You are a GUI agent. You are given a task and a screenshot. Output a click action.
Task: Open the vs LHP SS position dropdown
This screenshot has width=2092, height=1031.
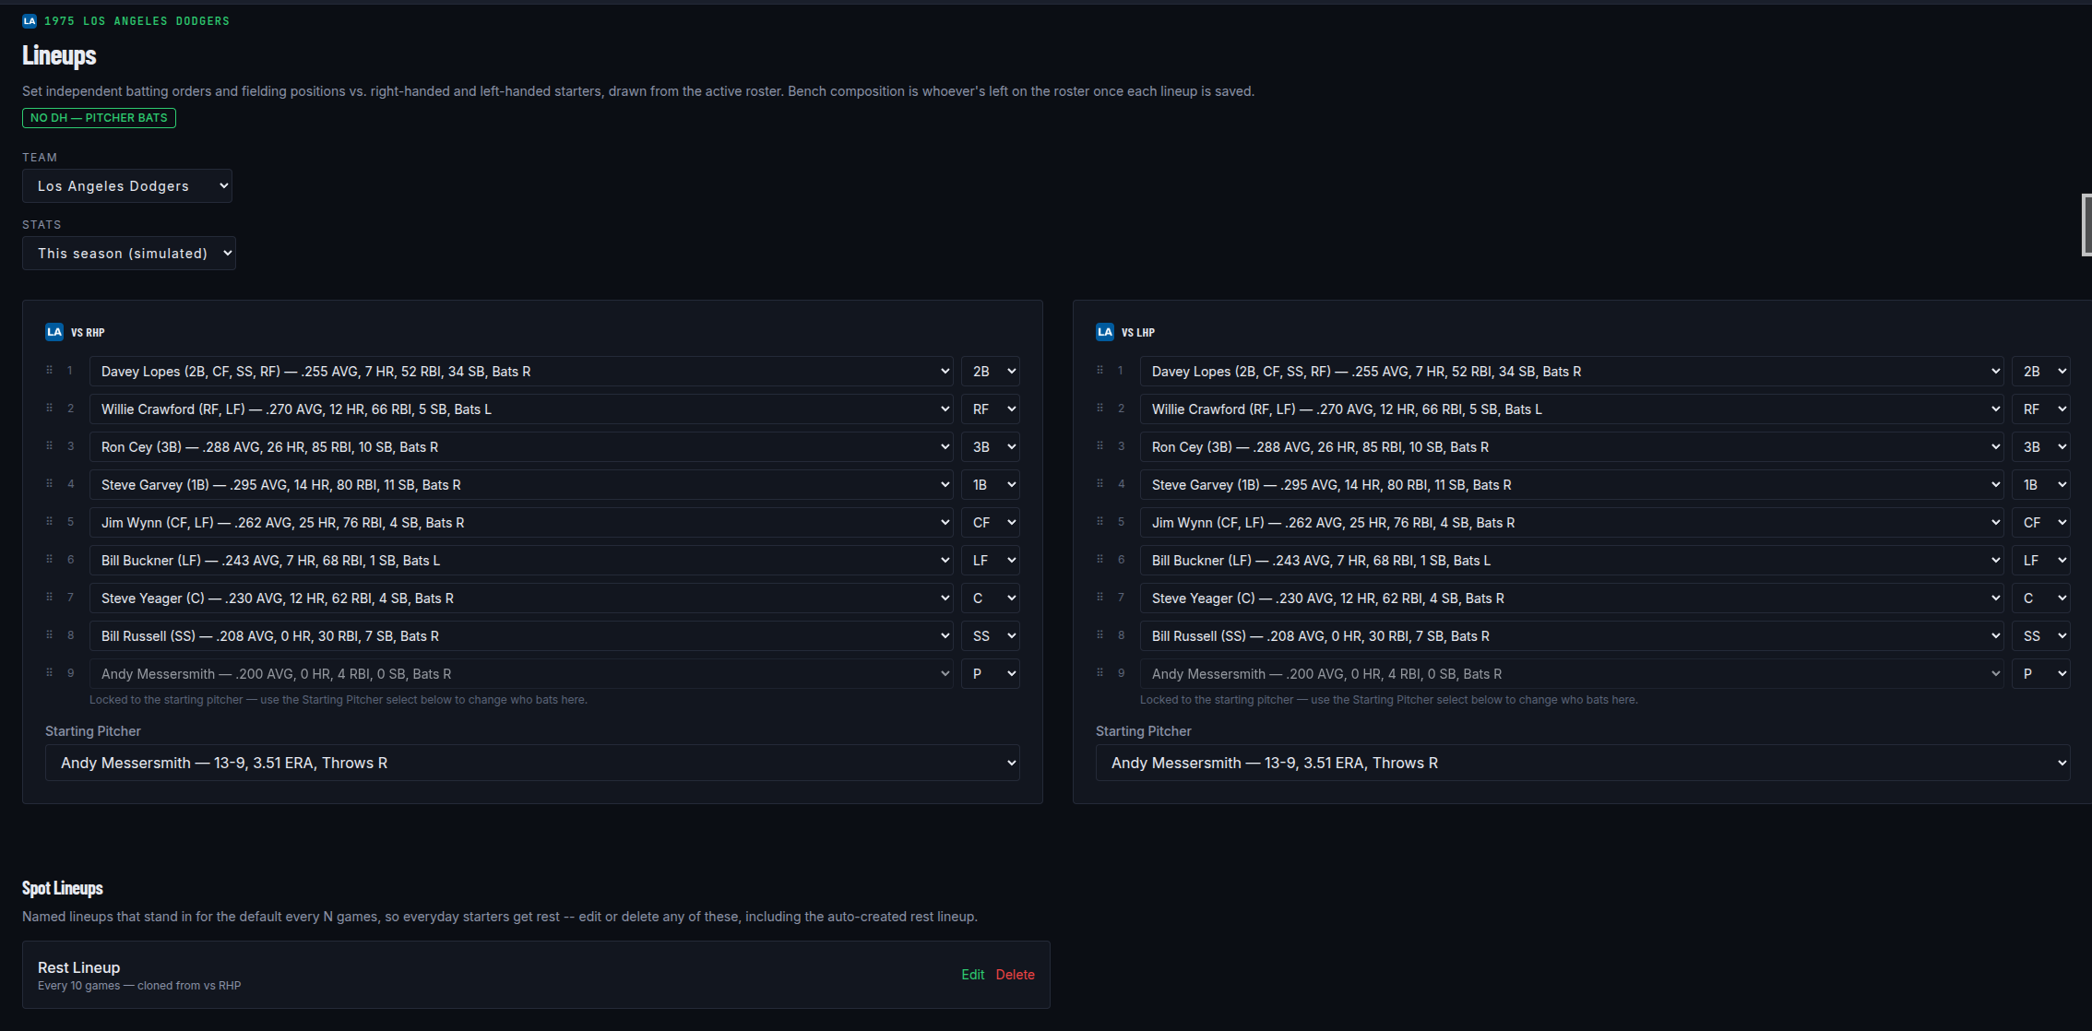pos(2041,636)
